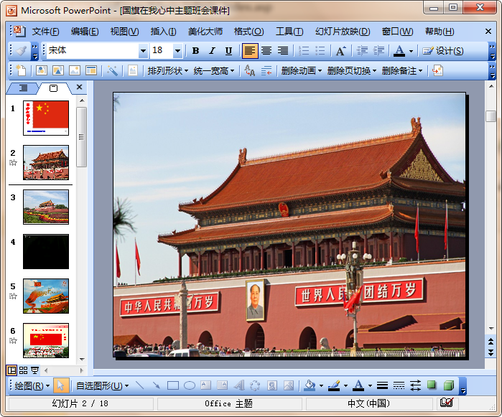Open 排列形状 dropdown
502x417 pixels.
point(168,71)
